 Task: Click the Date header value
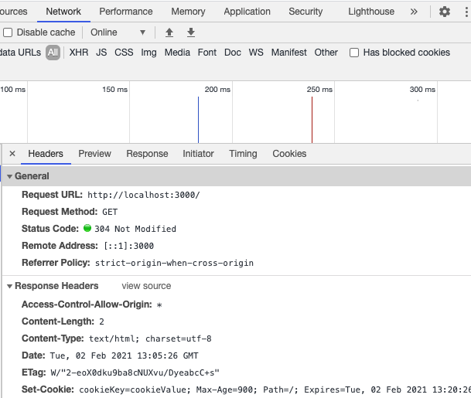click(124, 355)
